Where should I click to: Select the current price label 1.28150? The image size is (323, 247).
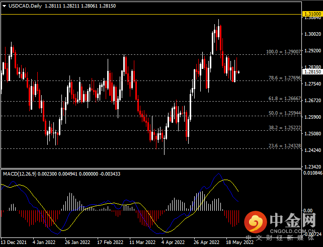312,72
